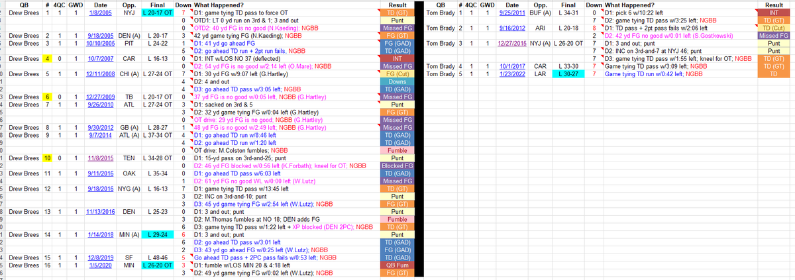Select the cyan 'L 30-27' LAR cell
The height and width of the screenshot is (280, 795).
click(568, 73)
